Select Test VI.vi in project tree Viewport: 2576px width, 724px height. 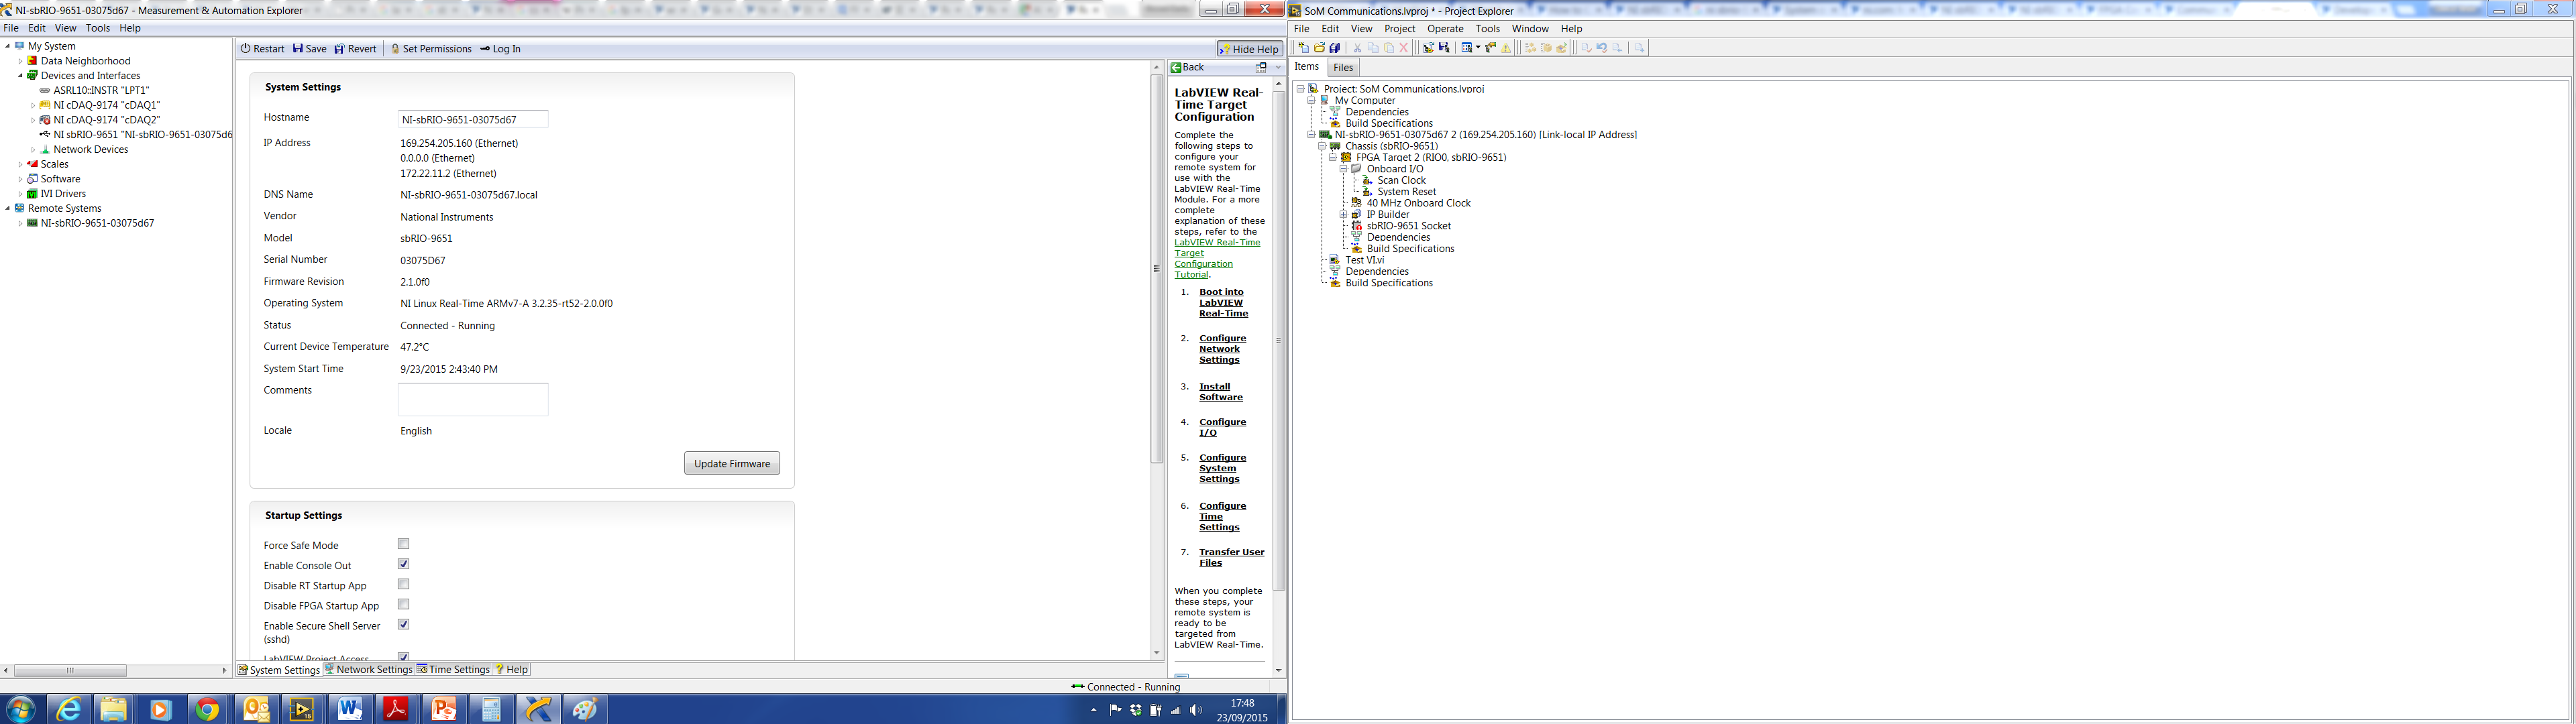point(1364,260)
